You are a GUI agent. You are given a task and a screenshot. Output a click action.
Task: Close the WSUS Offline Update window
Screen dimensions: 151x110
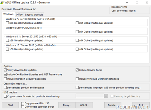(147, 3)
